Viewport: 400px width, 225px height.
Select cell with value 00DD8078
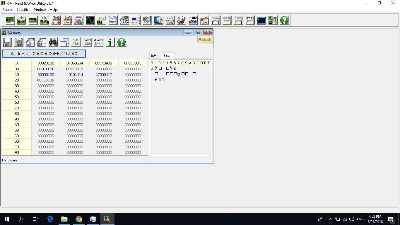[x=46, y=69]
